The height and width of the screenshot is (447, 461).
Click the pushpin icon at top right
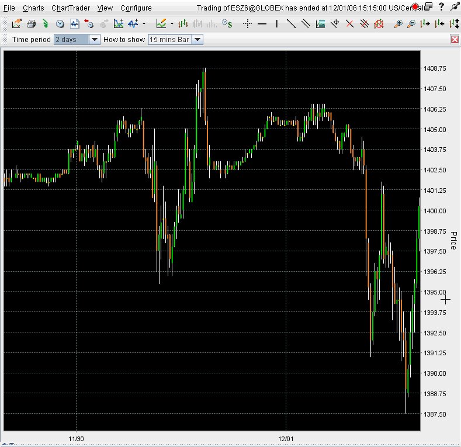455,6
